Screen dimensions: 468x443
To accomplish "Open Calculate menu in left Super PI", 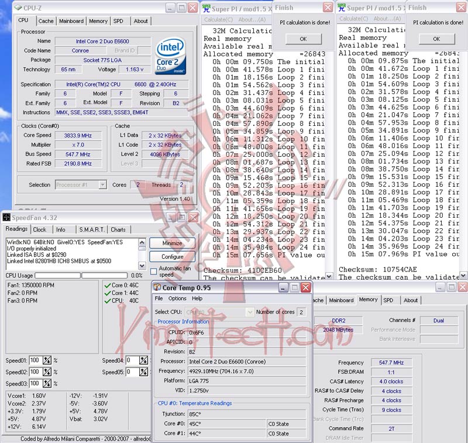I will (x=218, y=19).
